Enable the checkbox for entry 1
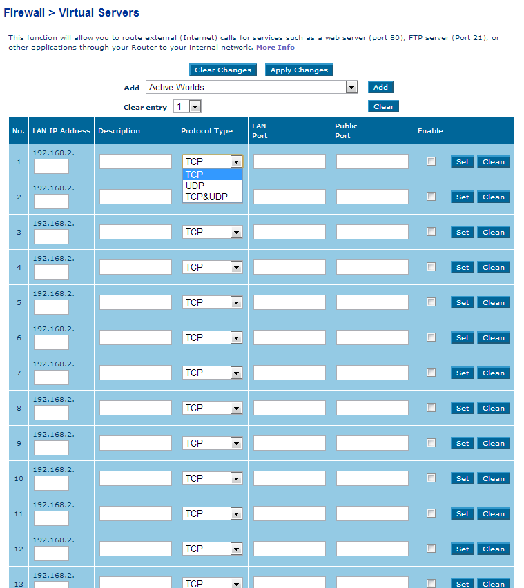524x588 pixels. pos(431,161)
